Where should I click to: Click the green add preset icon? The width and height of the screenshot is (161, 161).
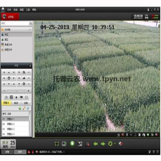(20, 108)
